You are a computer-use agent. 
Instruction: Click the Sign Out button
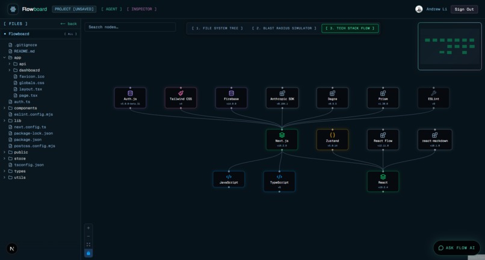pos(464,9)
